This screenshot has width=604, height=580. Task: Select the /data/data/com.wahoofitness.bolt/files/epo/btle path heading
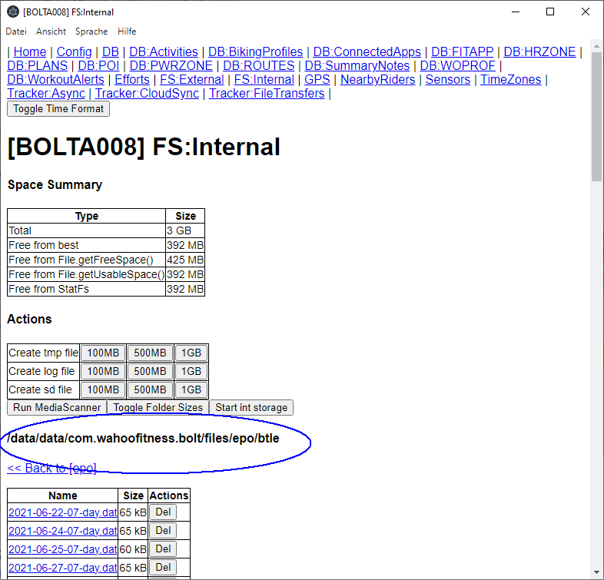143,439
